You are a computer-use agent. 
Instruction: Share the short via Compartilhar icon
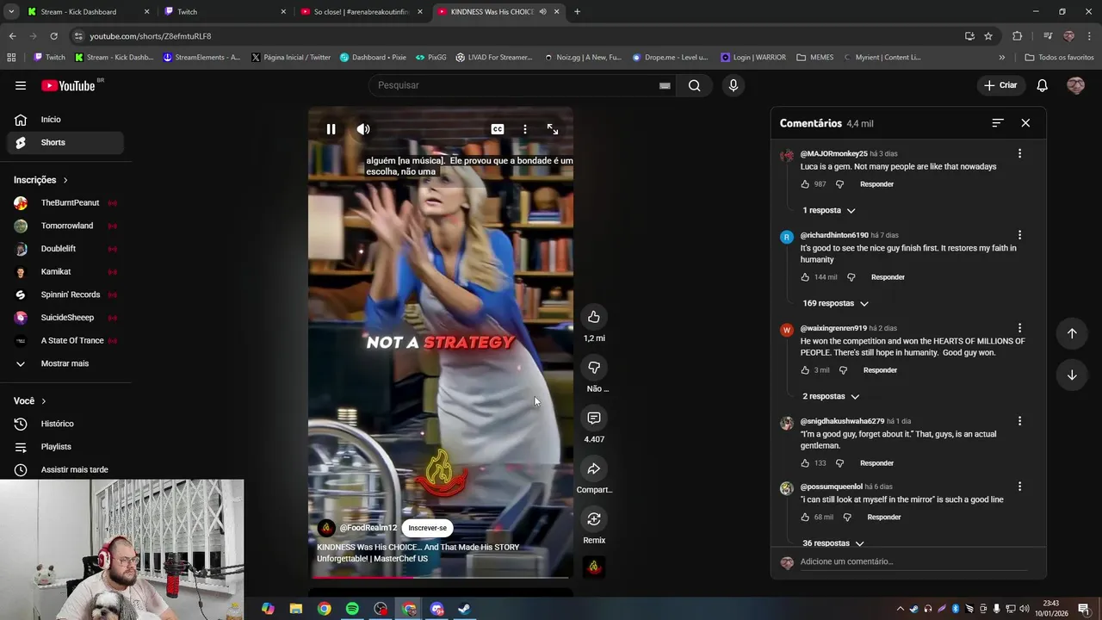pos(594,468)
